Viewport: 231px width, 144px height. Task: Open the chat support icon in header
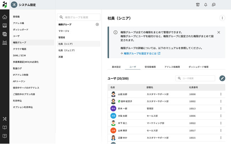pos(214,5)
